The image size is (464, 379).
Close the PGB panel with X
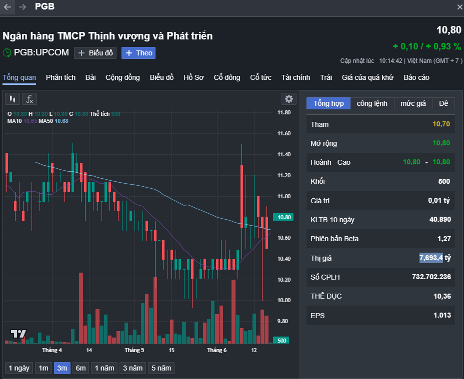[459, 7]
